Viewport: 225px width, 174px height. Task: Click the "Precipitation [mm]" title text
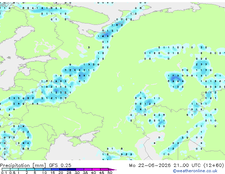coord(23,165)
